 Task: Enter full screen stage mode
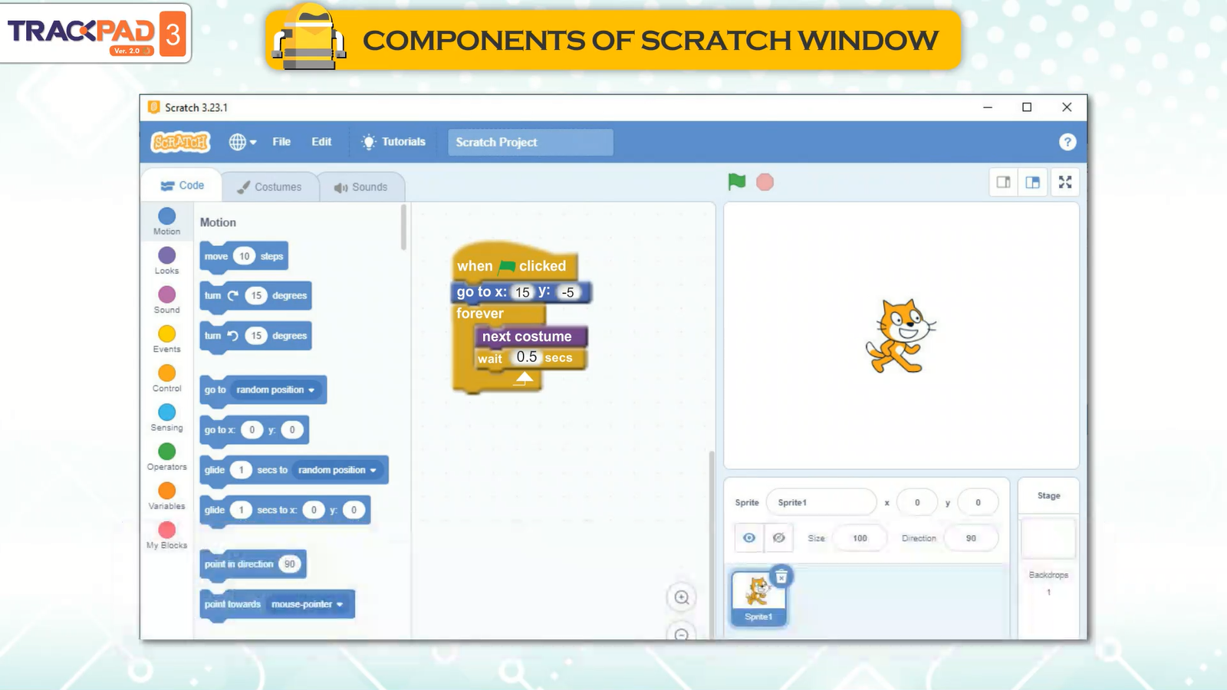[1065, 182]
